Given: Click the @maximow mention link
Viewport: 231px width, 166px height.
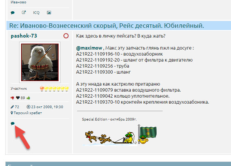Looking at the screenshot, I should (89, 48).
